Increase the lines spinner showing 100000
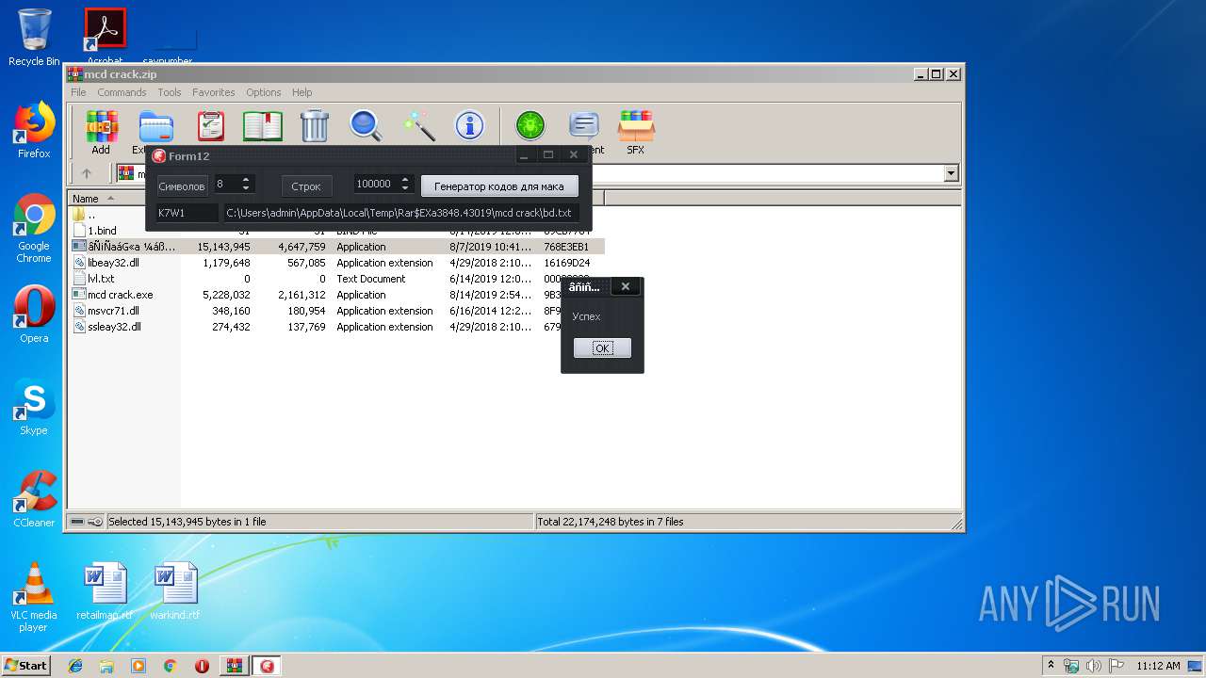 [x=405, y=180]
